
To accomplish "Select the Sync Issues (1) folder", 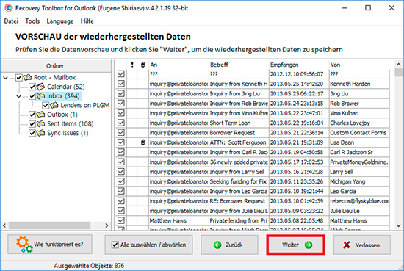I will coord(68,133).
